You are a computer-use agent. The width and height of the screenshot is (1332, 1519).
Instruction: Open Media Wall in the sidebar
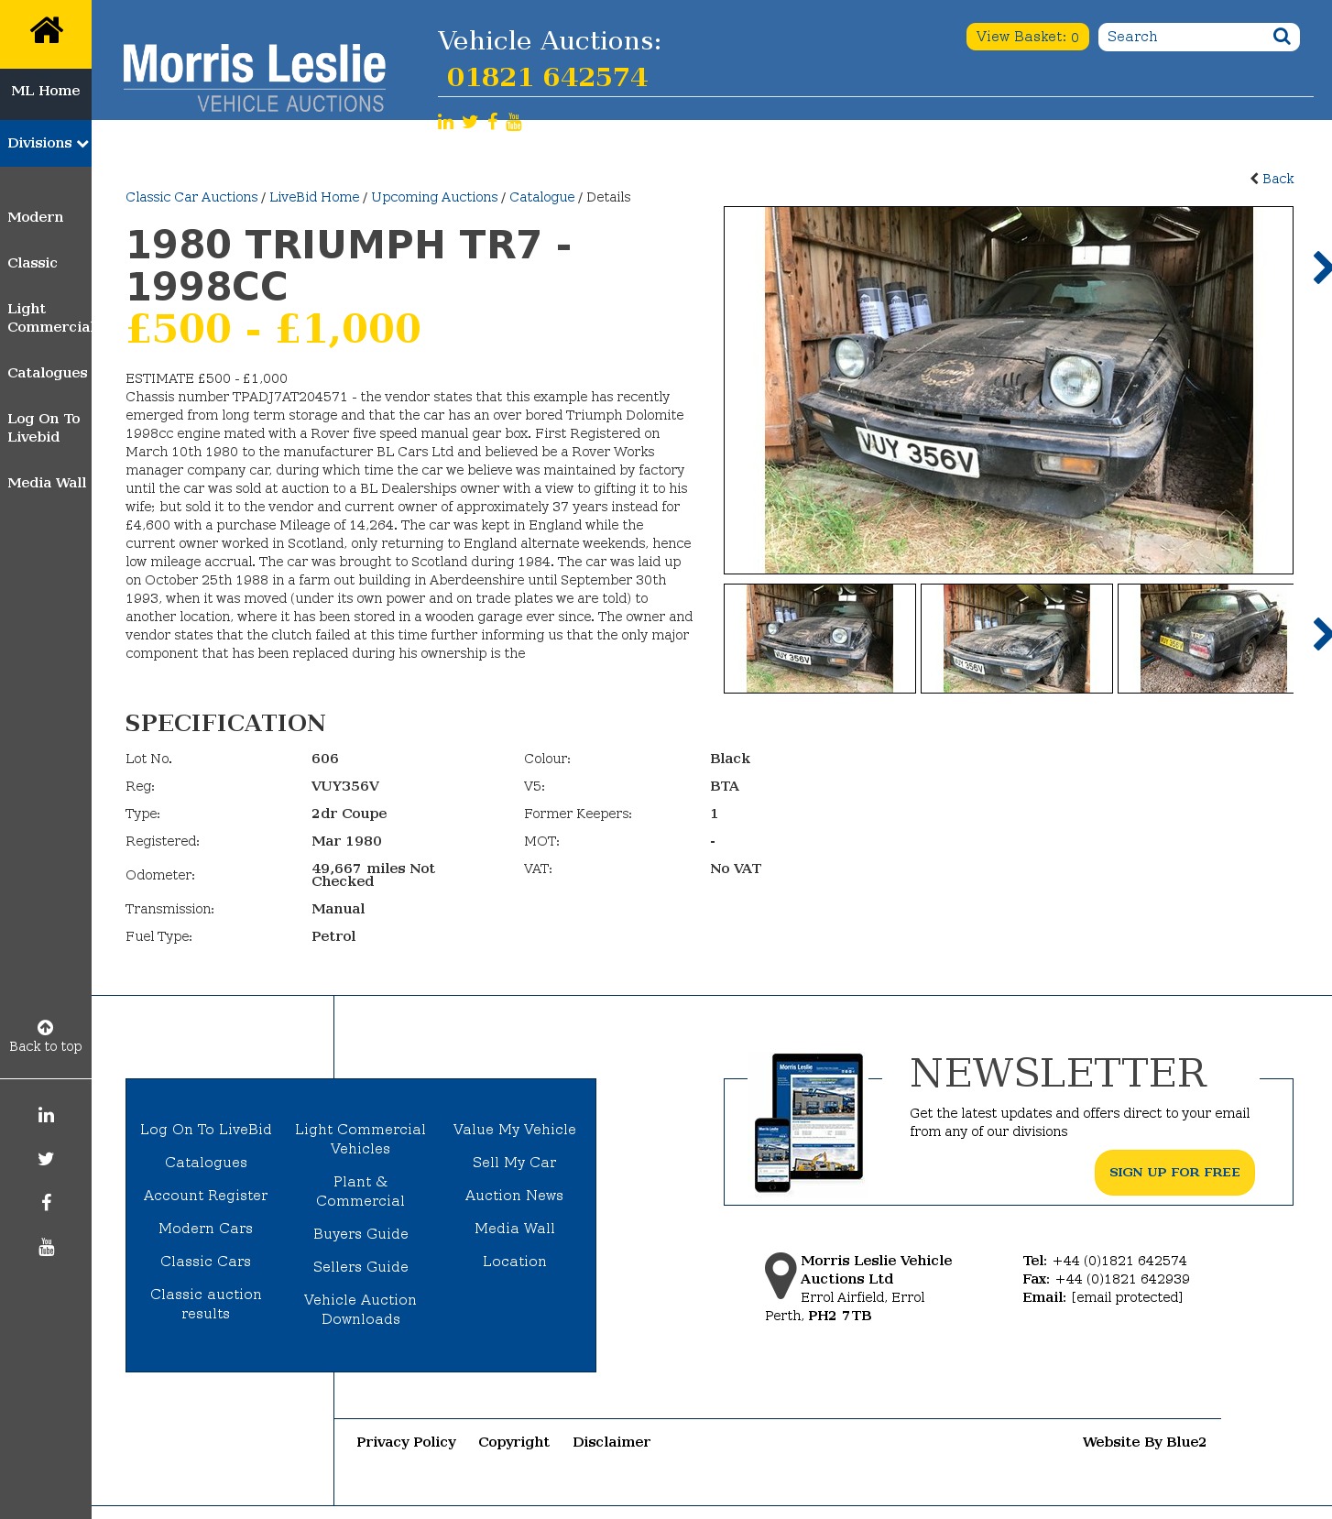[x=47, y=483]
